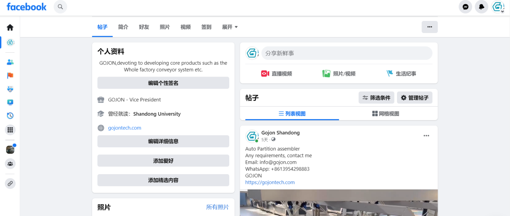Click the WhatsApp: +8613954298883 line
The height and width of the screenshot is (216, 510).
[278, 169]
